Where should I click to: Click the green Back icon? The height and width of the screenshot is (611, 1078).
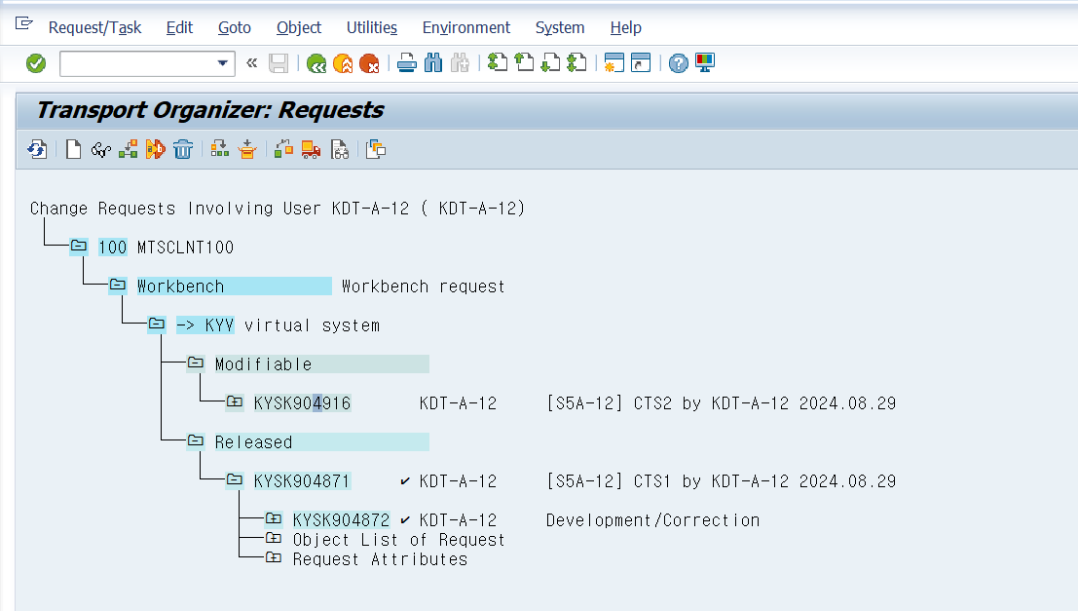click(316, 63)
